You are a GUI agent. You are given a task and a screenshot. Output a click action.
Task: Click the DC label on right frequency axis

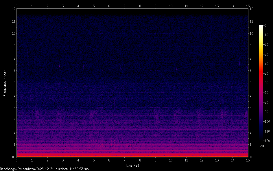[252, 157]
